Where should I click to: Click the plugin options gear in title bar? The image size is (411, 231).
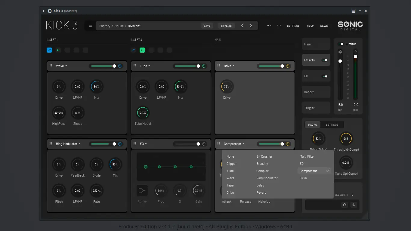point(50,11)
